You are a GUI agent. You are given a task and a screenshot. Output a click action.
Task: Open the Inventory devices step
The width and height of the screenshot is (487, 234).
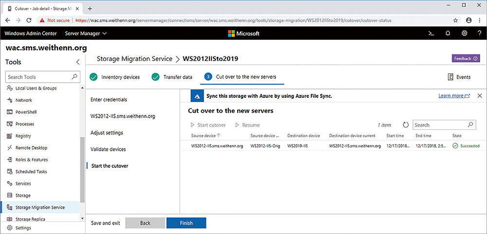[x=115, y=77]
